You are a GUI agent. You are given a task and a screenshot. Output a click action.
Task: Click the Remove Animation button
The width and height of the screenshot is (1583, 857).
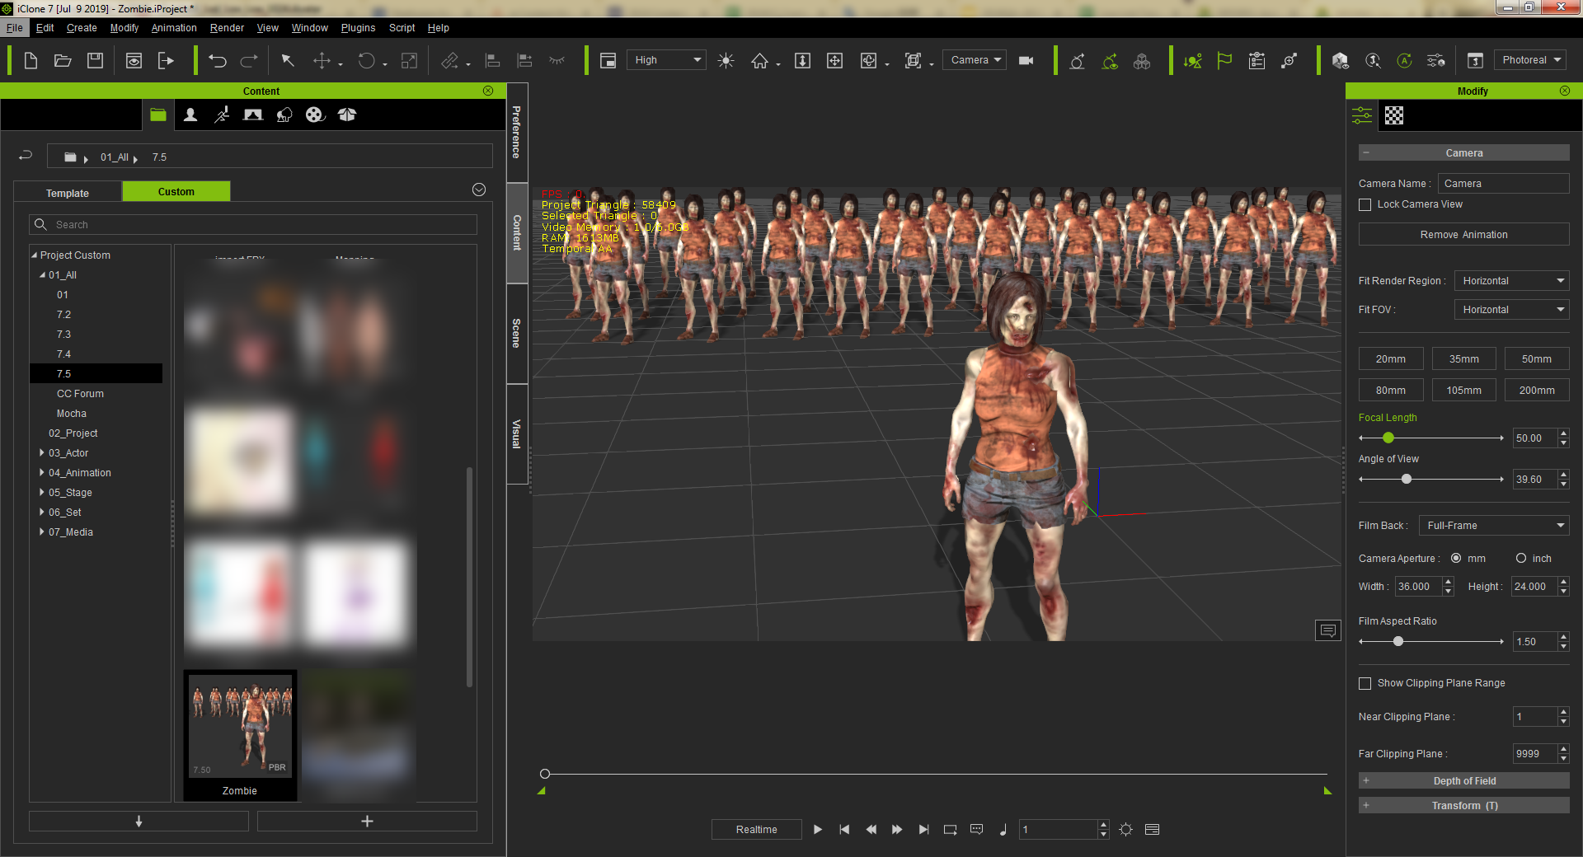click(1463, 235)
